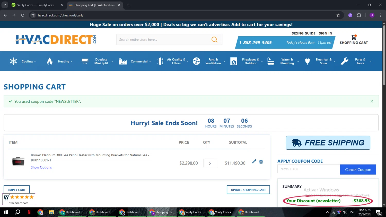Click the Heating flame icon

click(x=50, y=61)
